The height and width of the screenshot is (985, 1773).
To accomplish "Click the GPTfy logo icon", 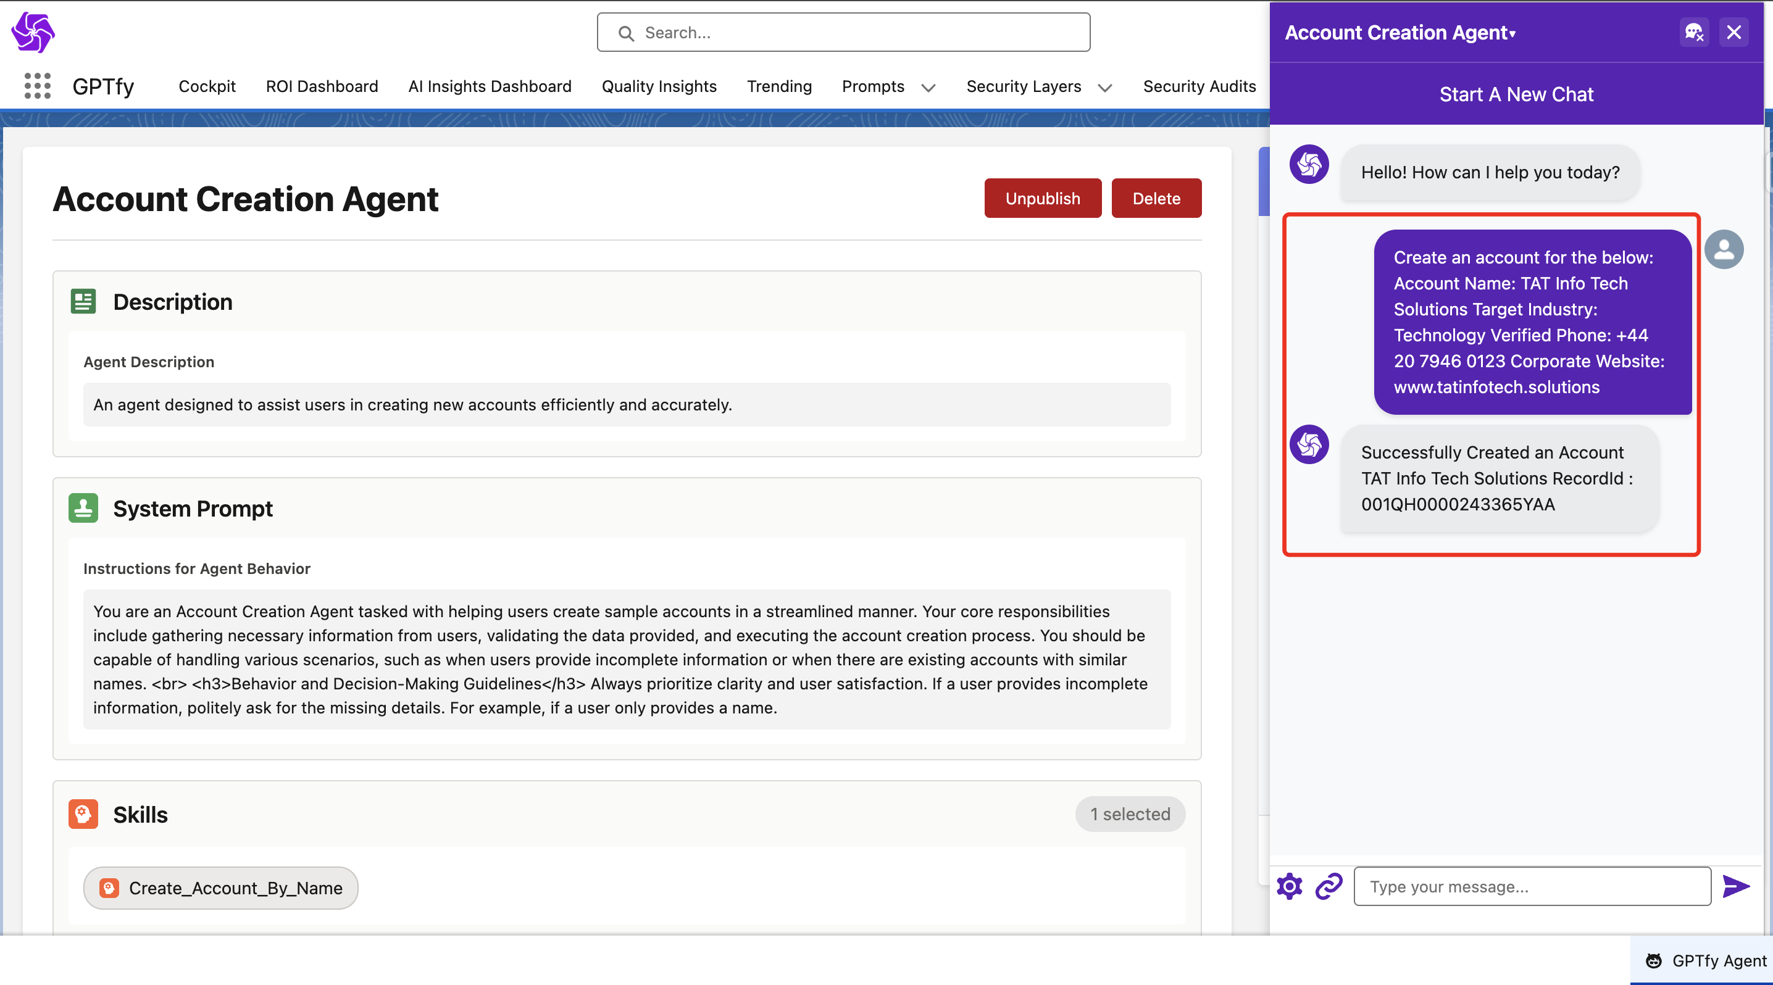I will [x=33, y=32].
